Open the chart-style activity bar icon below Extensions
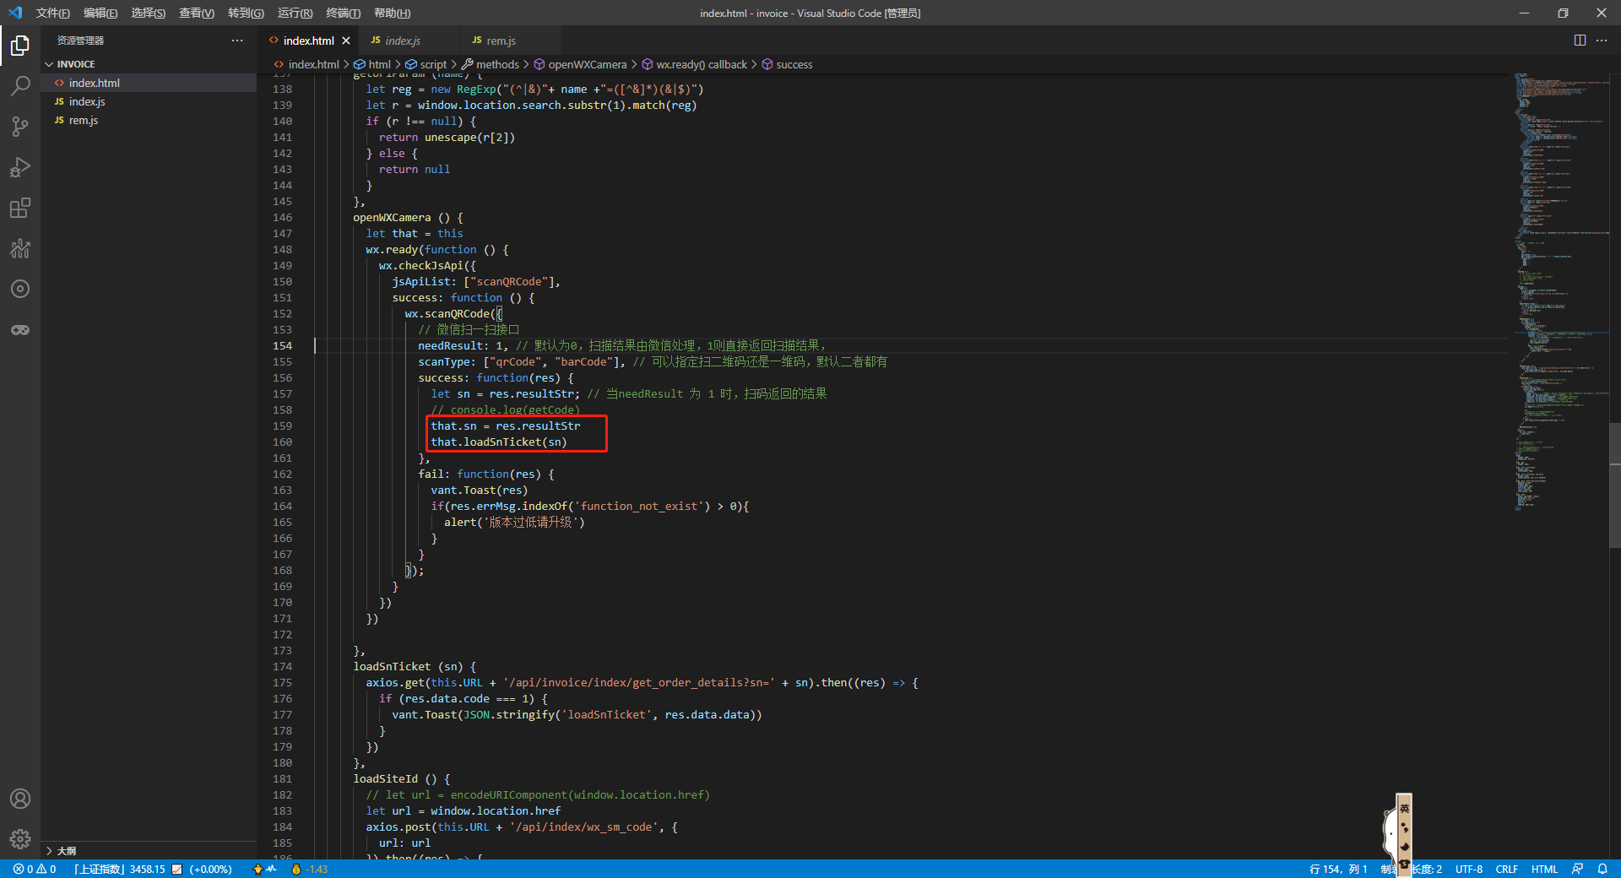Image resolution: width=1621 pixels, height=878 pixels. coord(20,248)
